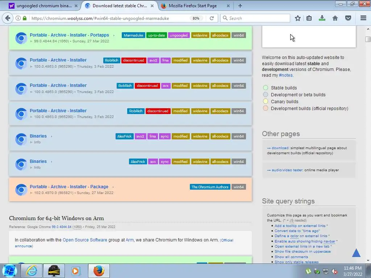371x278 pixels.
Task: Go back with the browser back arrow
Action: pyautogui.click(x=8, y=18)
